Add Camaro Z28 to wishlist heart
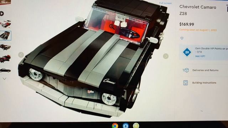This screenshot has width=228, height=128. (182, 38)
